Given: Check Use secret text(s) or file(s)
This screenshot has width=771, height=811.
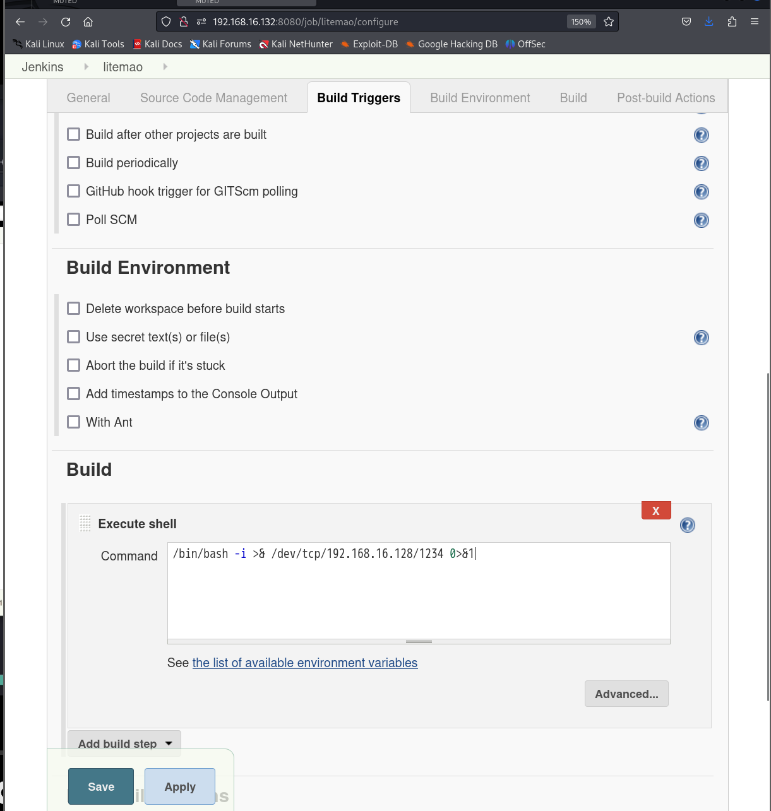Looking at the screenshot, I should tap(74, 337).
